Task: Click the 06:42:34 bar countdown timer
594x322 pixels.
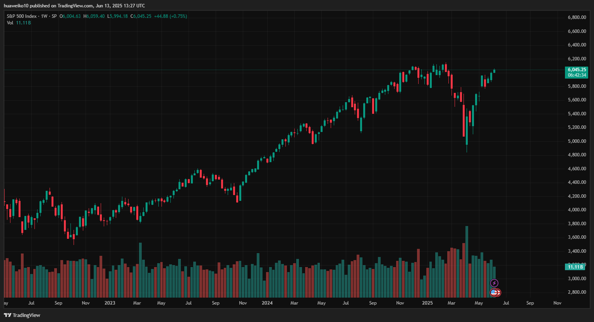Action: (x=577, y=75)
